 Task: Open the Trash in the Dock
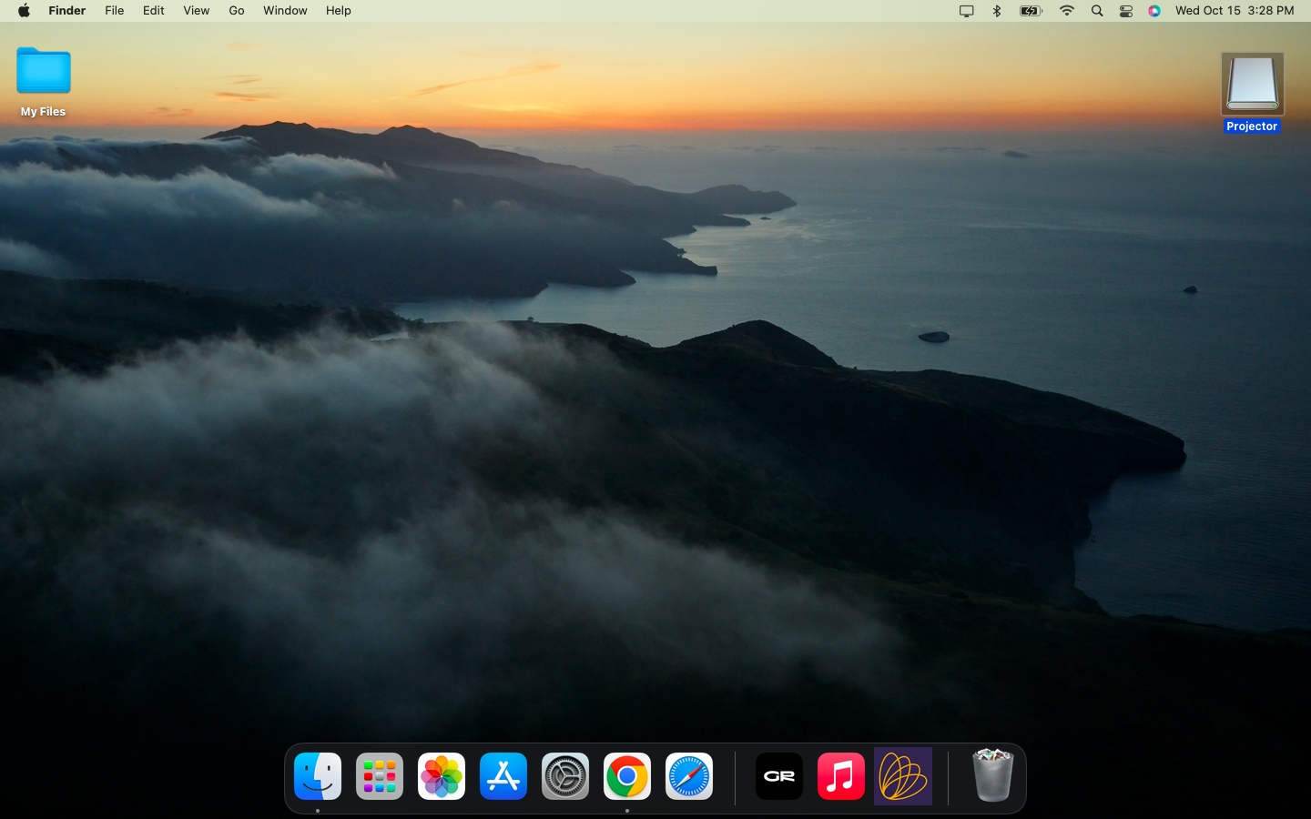click(992, 776)
